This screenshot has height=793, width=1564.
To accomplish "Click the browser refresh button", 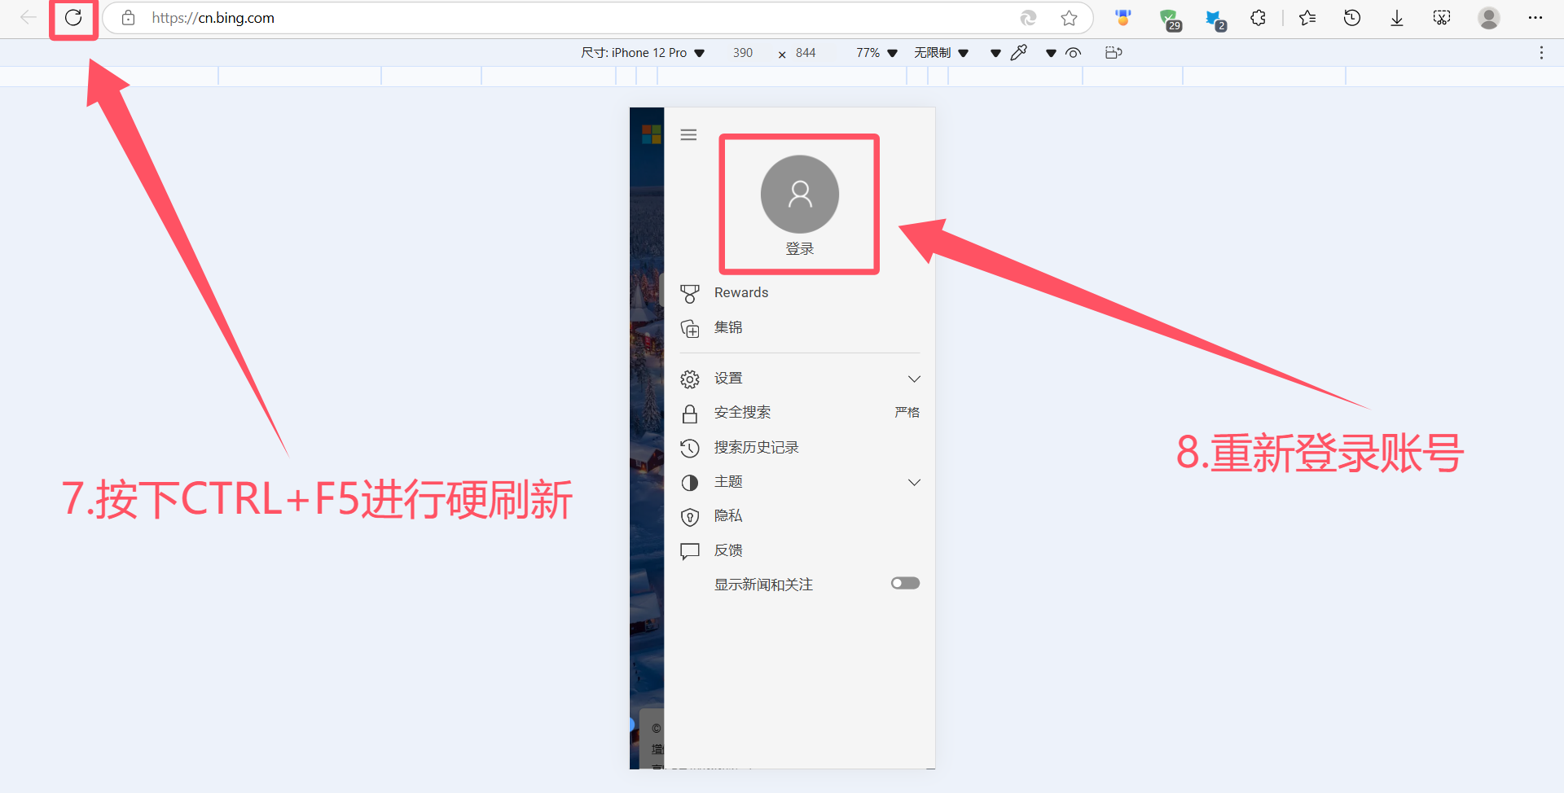I will (x=73, y=18).
